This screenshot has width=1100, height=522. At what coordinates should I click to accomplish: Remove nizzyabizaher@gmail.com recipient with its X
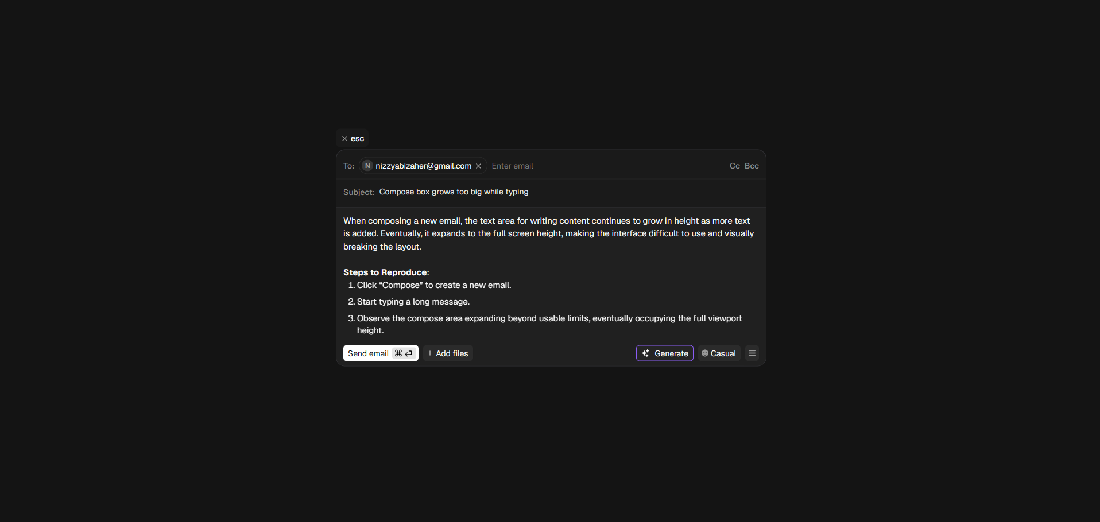pyautogui.click(x=478, y=166)
